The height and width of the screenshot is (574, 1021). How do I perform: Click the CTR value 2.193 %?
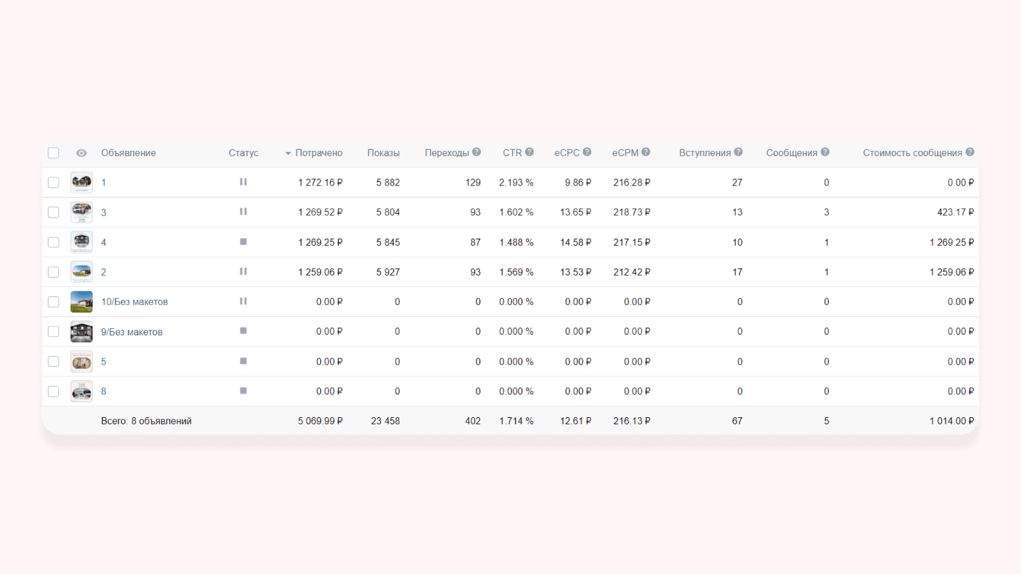tap(516, 183)
